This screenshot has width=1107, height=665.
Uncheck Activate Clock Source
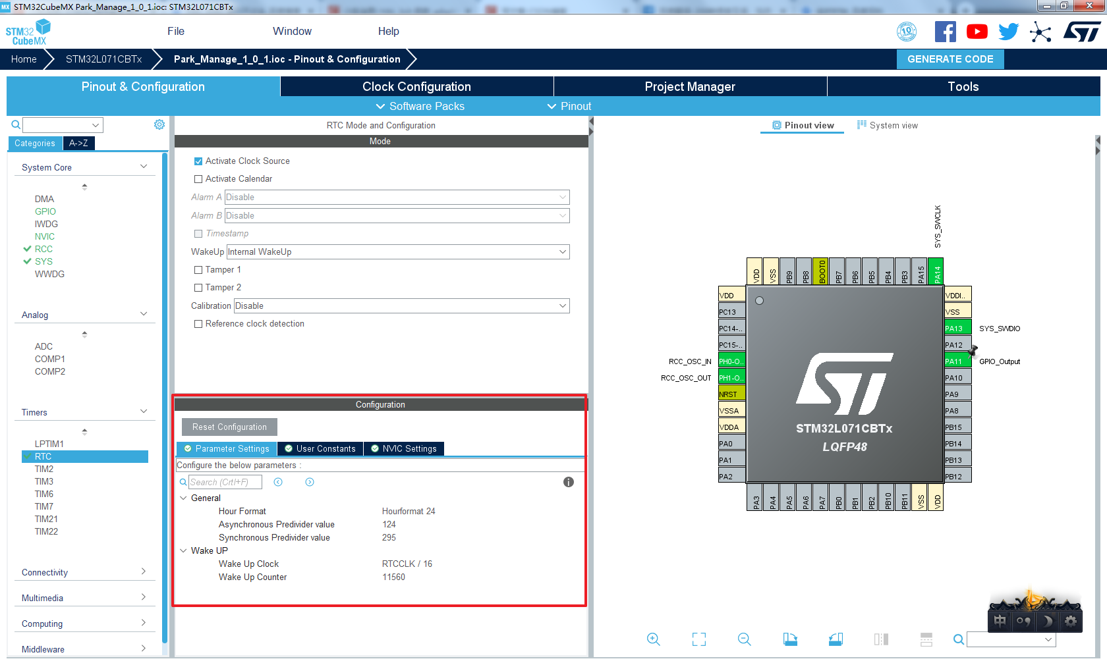coord(198,161)
